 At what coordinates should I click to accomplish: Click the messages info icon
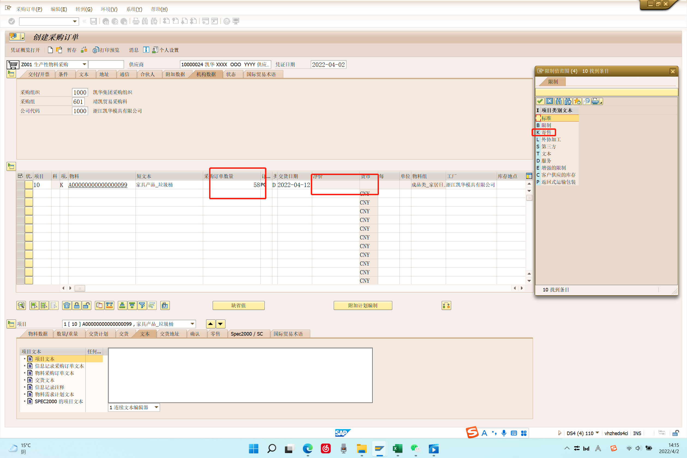[x=146, y=50]
